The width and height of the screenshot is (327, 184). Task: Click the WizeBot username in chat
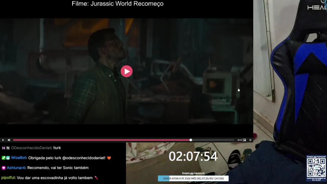(19, 158)
